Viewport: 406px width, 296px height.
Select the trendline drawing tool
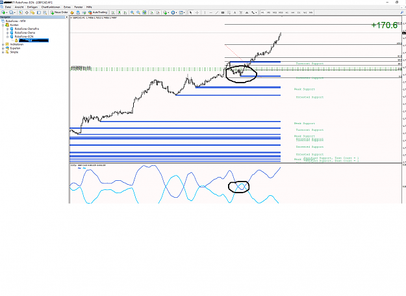(217, 12)
